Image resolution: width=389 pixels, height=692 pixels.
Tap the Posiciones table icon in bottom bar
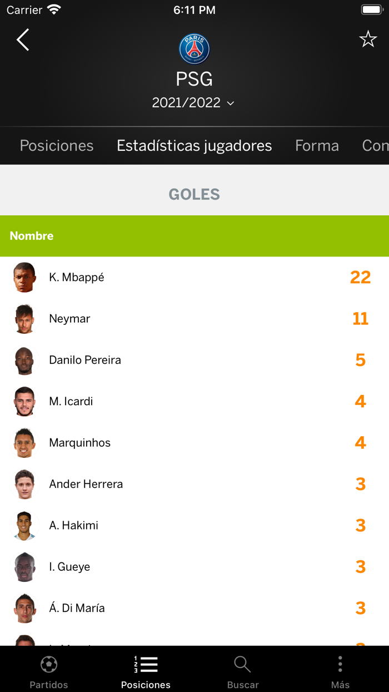(x=146, y=664)
